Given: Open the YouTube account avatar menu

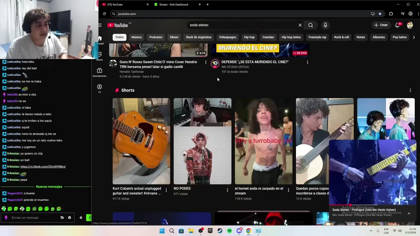Looking at the screenshot, I should coord(410,25).
